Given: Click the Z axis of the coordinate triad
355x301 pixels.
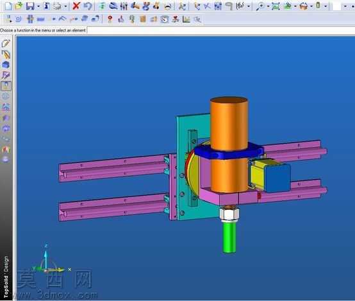Looking at the screenshot, I should point(46,256).
